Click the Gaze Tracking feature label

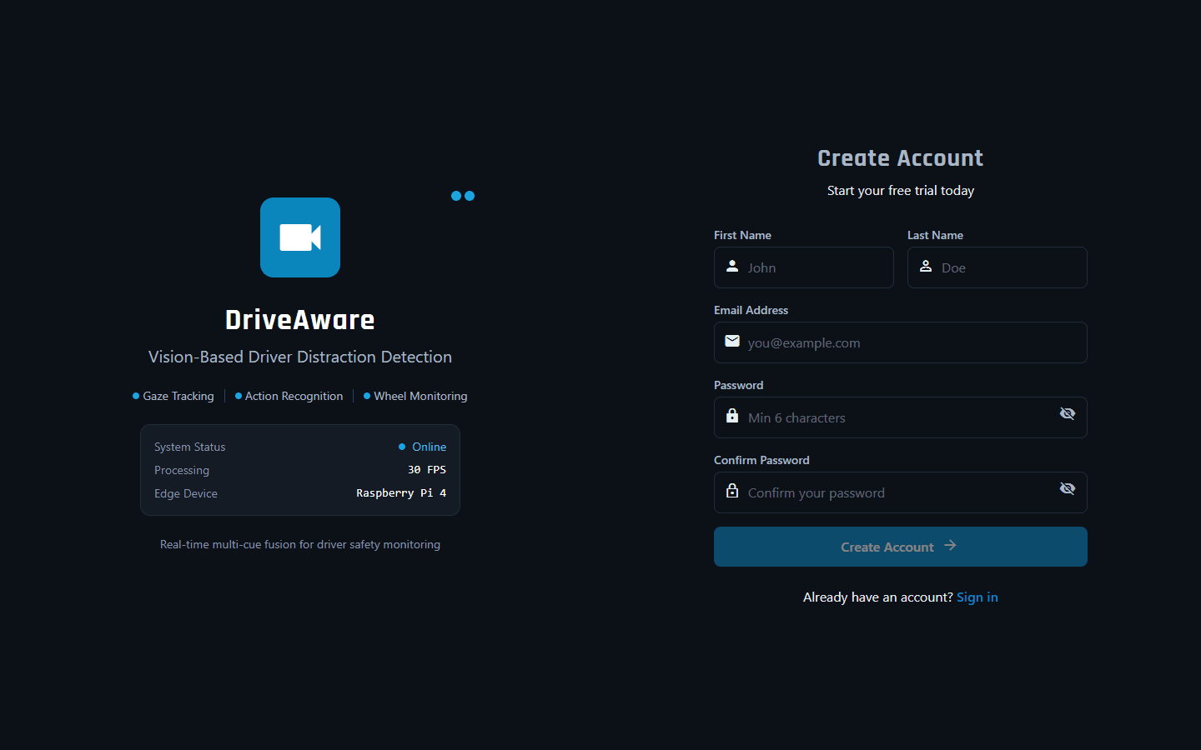pyautogui.click(x=178, y=396)
